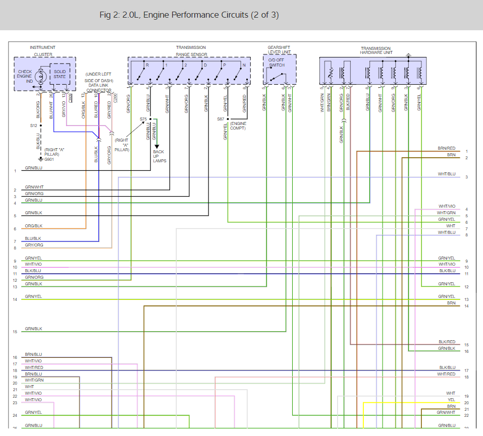Click the CHECK ENGINE IND text

[25, 76]
